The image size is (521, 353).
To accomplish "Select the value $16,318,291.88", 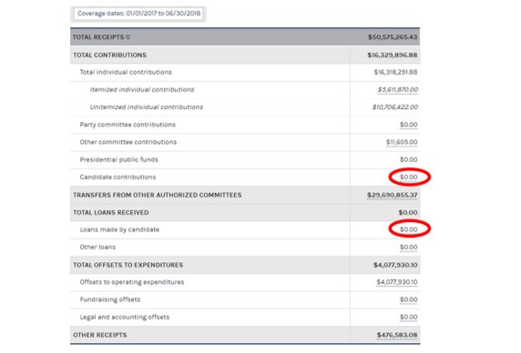I will [x=395, y=72].
